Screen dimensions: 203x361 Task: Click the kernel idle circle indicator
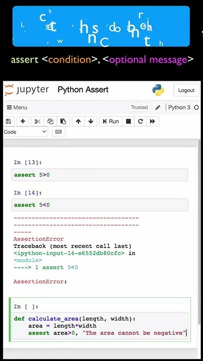pyautogui.click(x=196, y=107)
